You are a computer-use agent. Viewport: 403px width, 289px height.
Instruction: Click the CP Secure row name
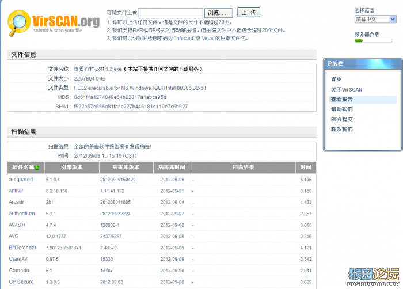point(21,282)
